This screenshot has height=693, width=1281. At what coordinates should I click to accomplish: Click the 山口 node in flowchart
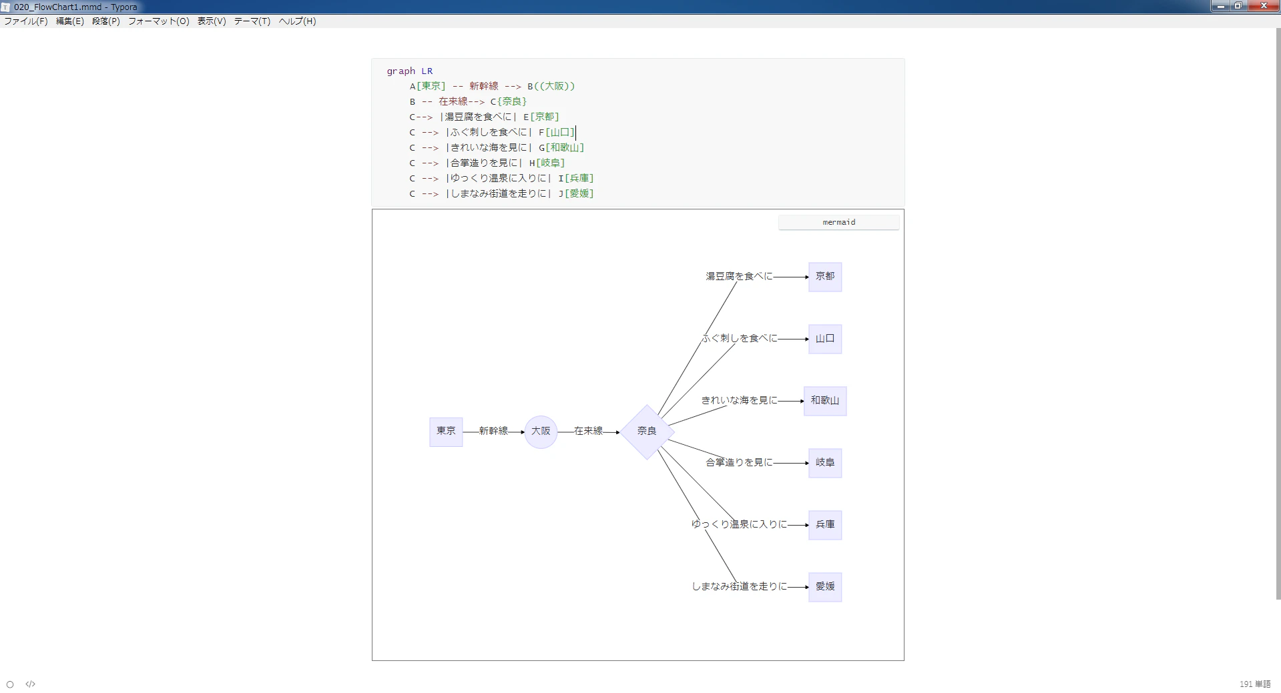point(825,339)
